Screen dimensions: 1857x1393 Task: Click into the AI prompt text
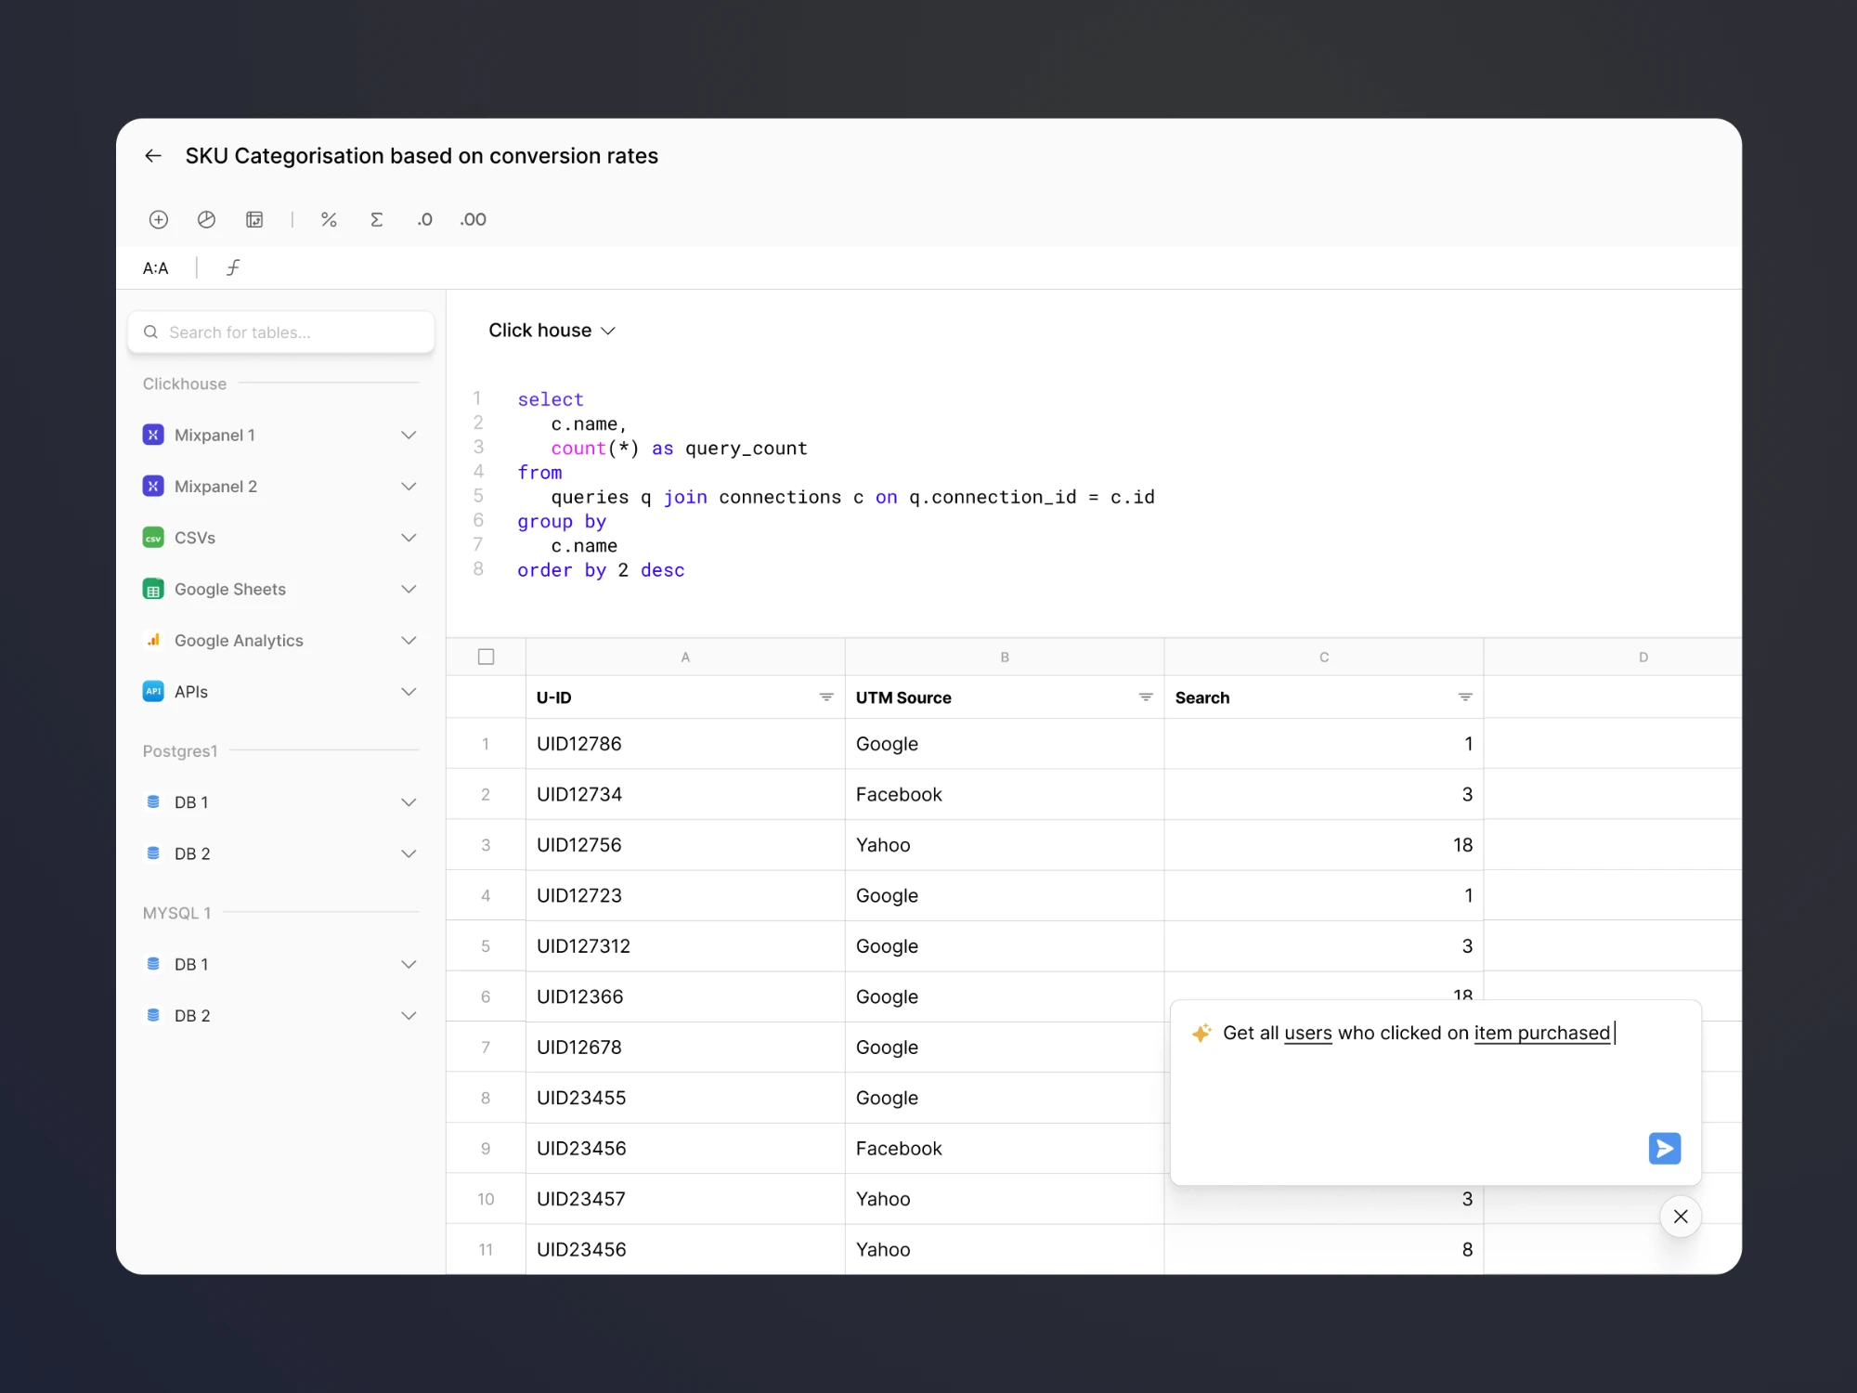tap(1417, 1033)
